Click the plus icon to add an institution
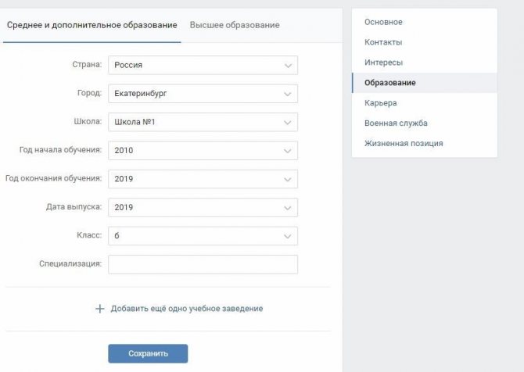The height and width of the screenshot is (372, 524). coord(99,309)
